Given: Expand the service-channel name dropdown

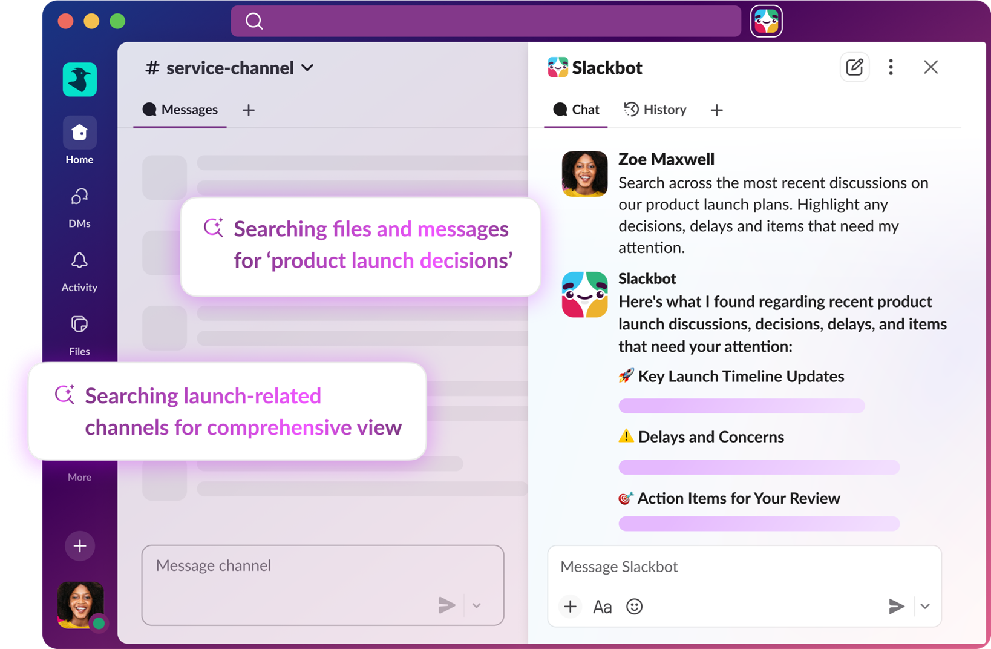Looking at the screenshot, I should click(307, 68).
